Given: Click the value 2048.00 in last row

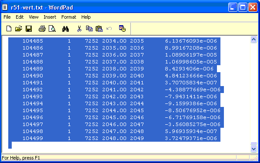Looking at the screenshot, I should [114, 139].
